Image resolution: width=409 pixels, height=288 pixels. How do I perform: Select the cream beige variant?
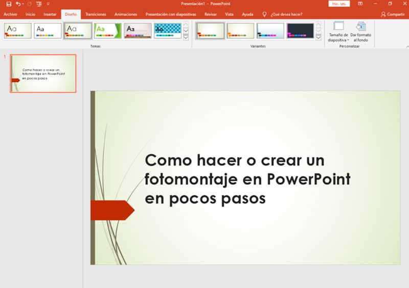240,31
